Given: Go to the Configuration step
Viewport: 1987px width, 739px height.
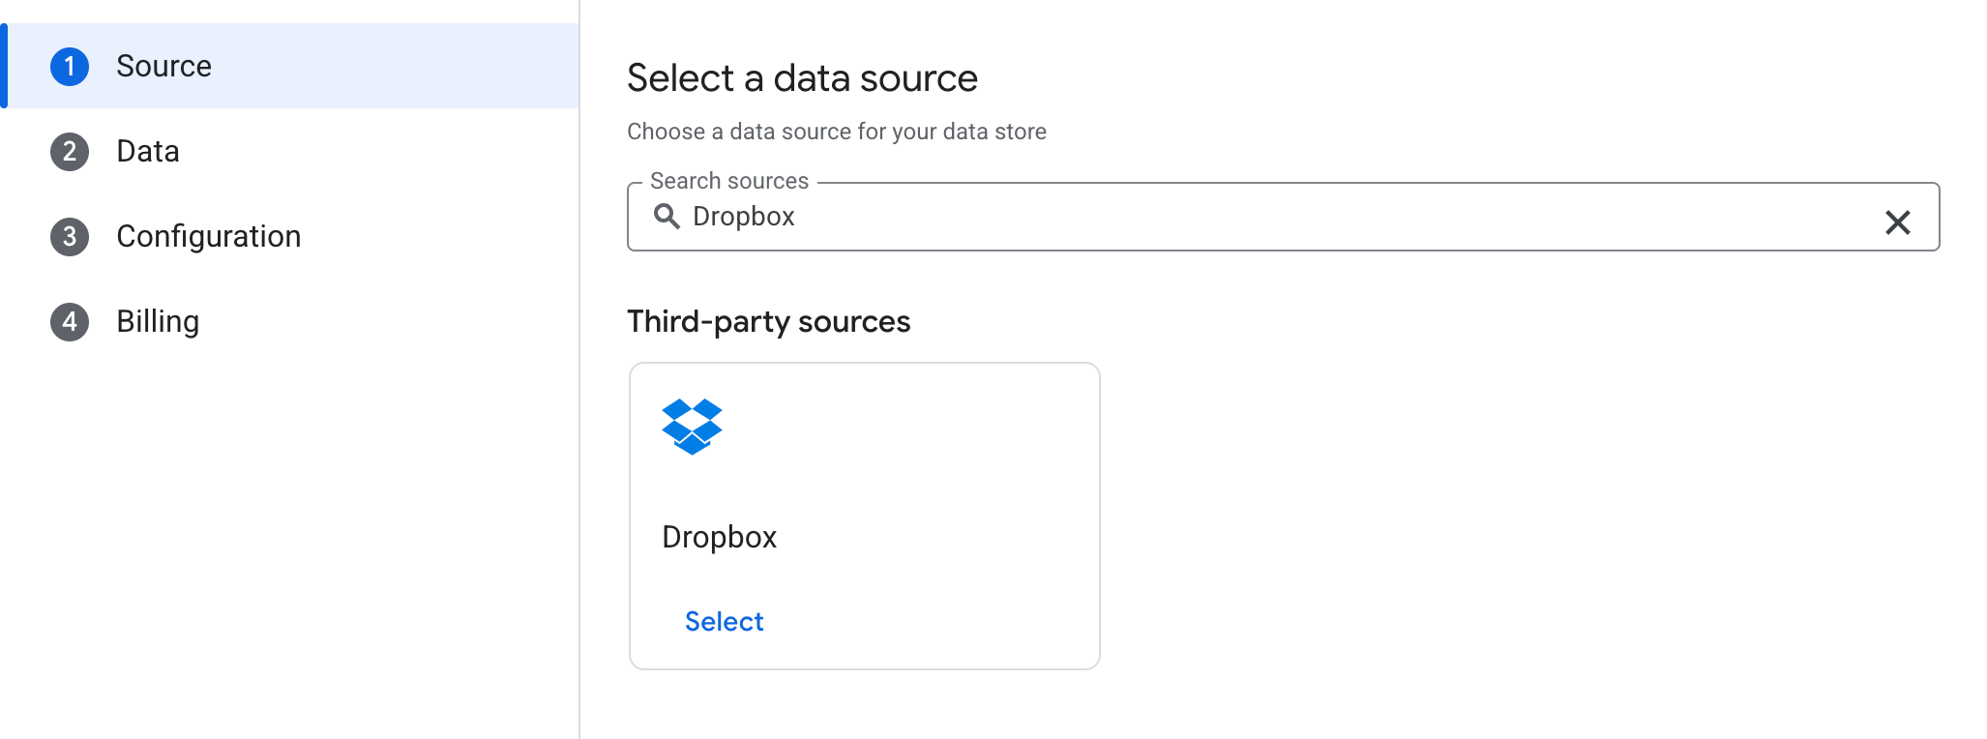Looking at the screenshot, I should (x=208, y=236).
